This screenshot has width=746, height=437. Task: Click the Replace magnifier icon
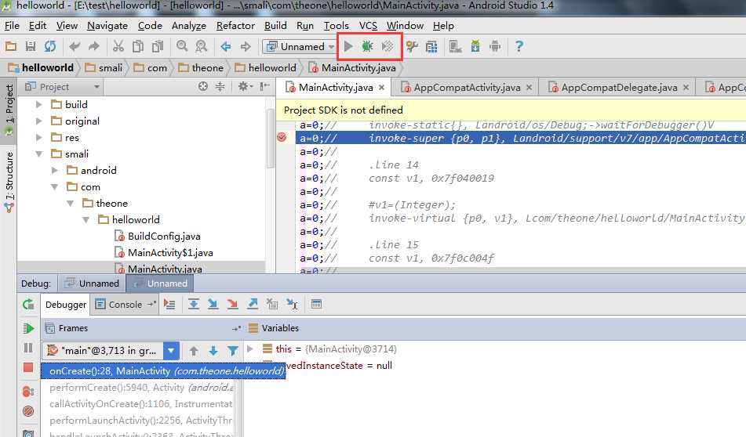(x=202, y=46)
